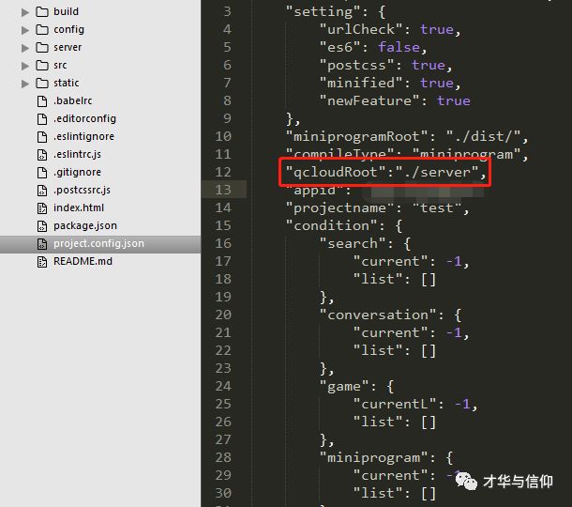This screenshot has width=572, height=507.
Task: Click the "setting" key text
Action: click(324, 11)
